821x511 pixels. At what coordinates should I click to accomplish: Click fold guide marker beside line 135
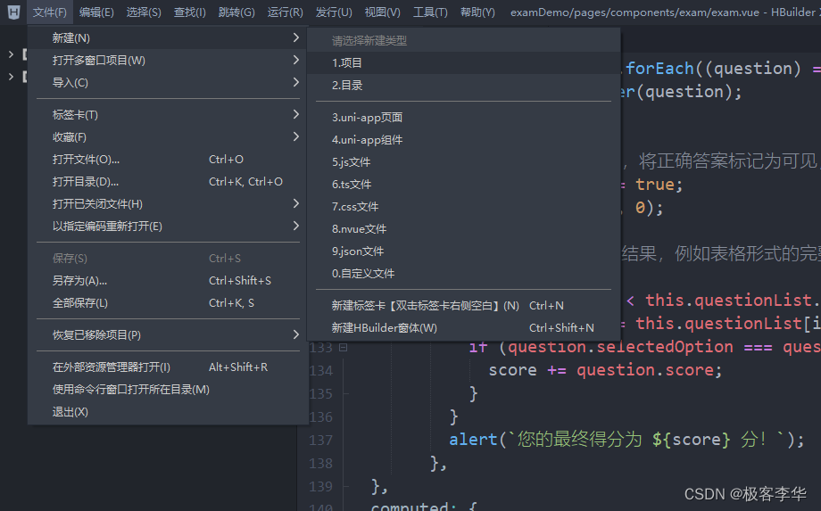[x=345, y=393]
